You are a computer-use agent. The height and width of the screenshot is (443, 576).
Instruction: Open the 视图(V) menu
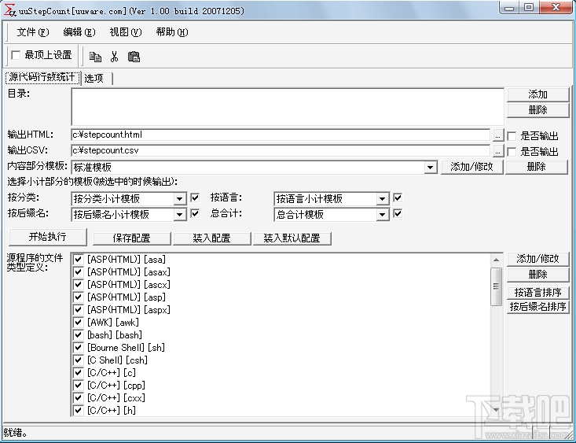point(125,32)
